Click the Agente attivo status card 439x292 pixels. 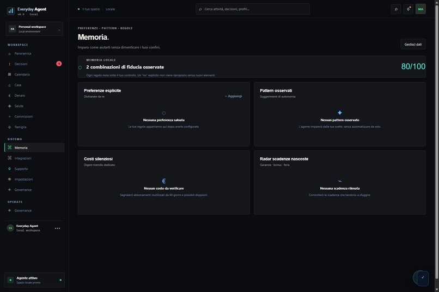34,280
